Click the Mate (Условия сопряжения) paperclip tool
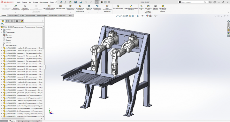230x122 pixels. click(25, 8)
